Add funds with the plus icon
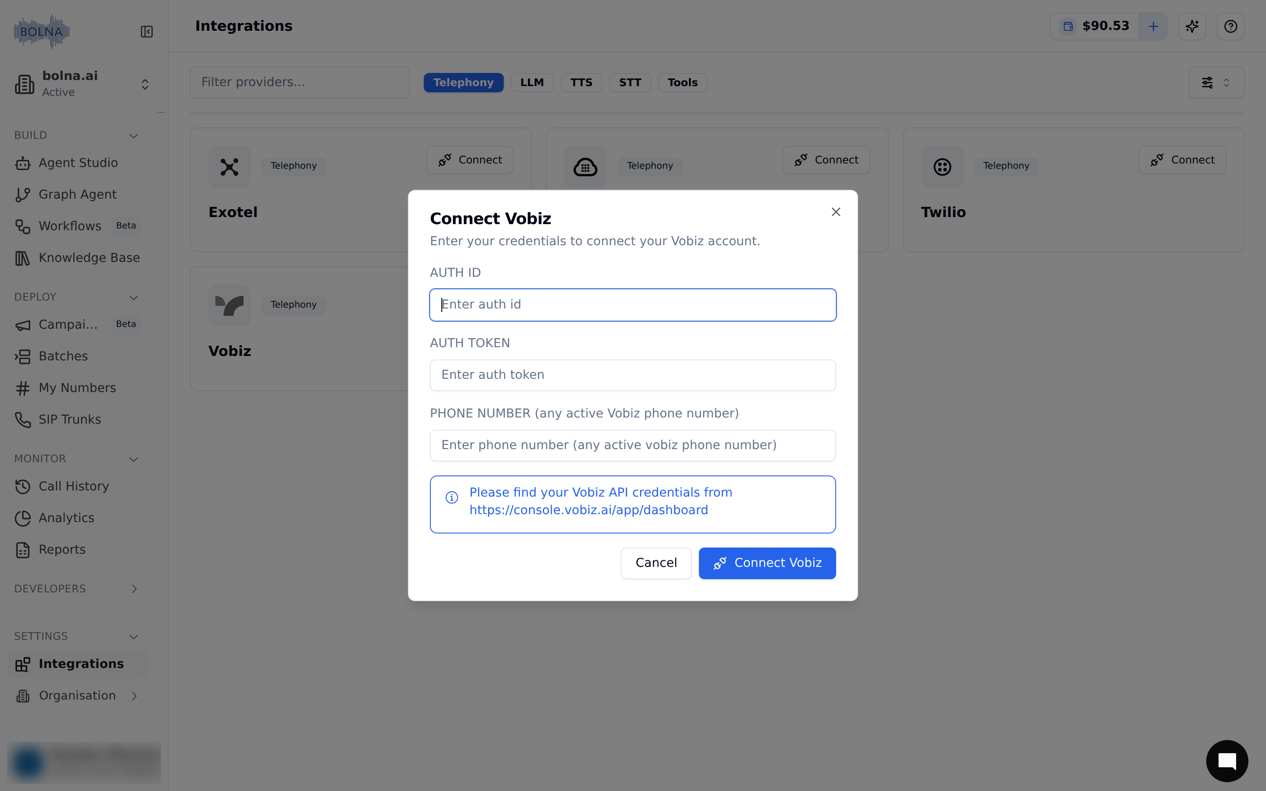The width and height of the screenshot is (1266, 791). click(x=1153, y=26)
